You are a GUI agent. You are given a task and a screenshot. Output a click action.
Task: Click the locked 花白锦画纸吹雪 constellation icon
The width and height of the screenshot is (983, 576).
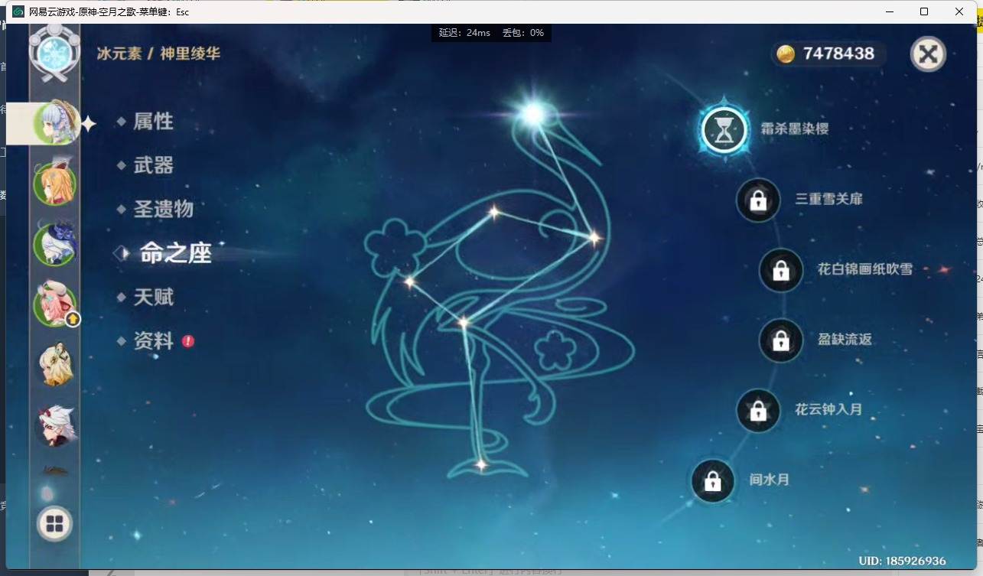780,271
